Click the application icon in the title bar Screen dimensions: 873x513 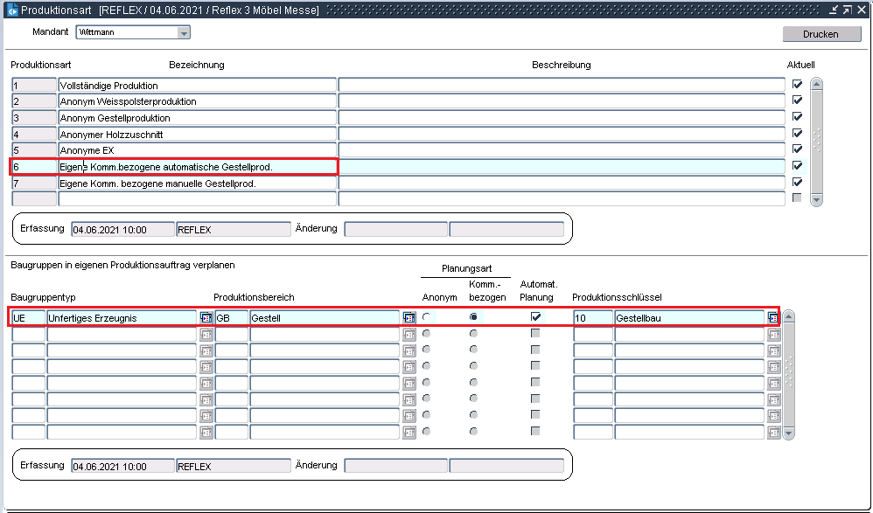click(x=11, y=10)
